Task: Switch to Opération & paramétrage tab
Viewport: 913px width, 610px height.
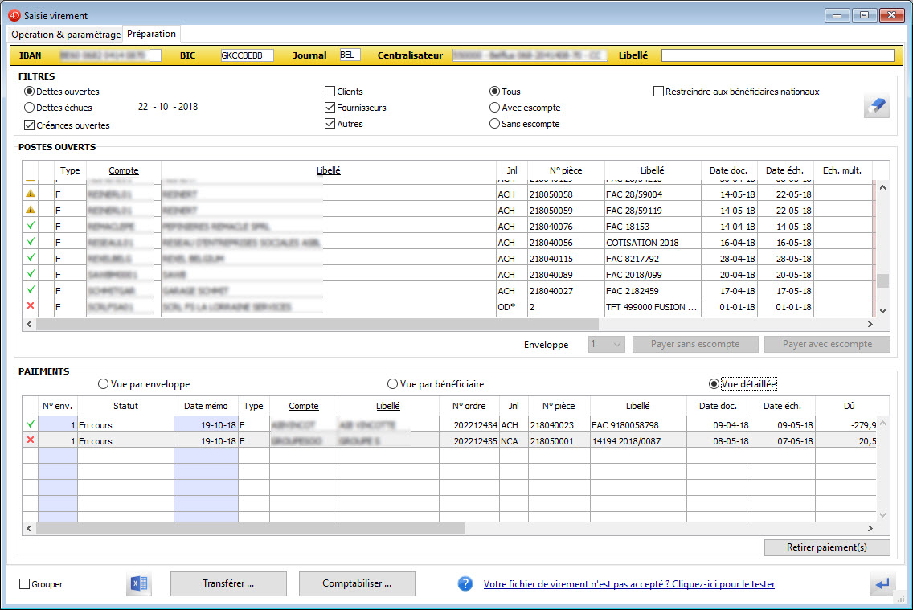Action: [66, 35]
